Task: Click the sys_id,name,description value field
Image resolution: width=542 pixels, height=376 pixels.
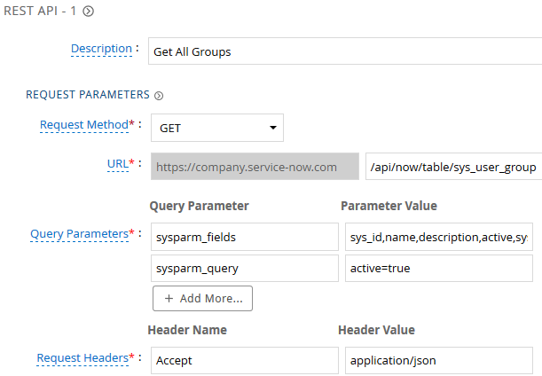Action: [438, 237]
